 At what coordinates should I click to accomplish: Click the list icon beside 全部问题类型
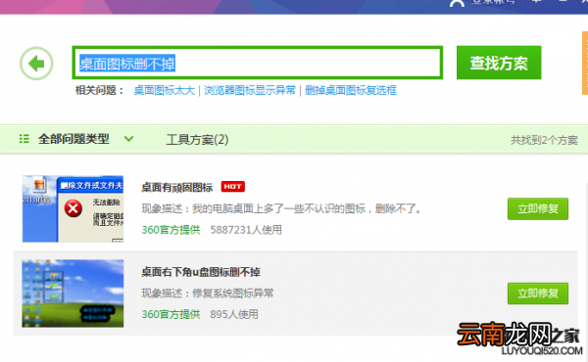(24, 139)
